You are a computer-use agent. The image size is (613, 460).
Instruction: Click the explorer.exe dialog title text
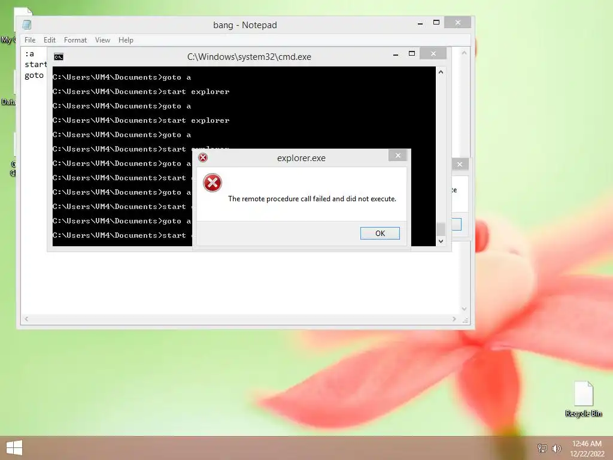[301, 158]
